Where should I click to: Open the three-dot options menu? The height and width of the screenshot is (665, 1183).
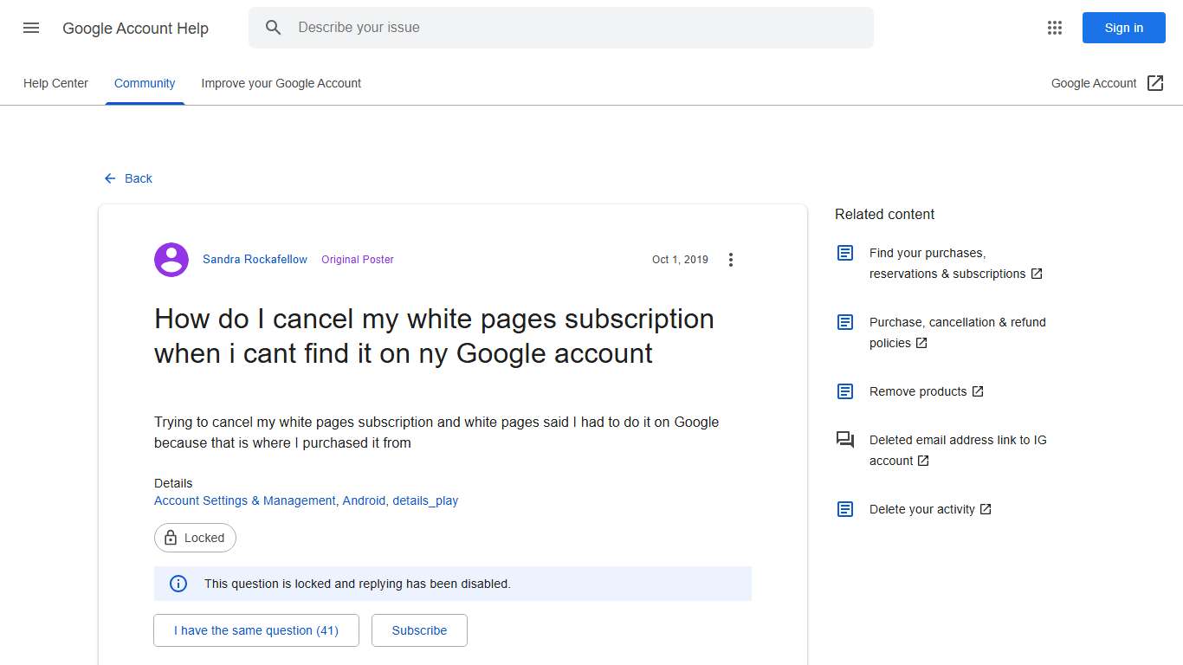click(x=731, y=259)
